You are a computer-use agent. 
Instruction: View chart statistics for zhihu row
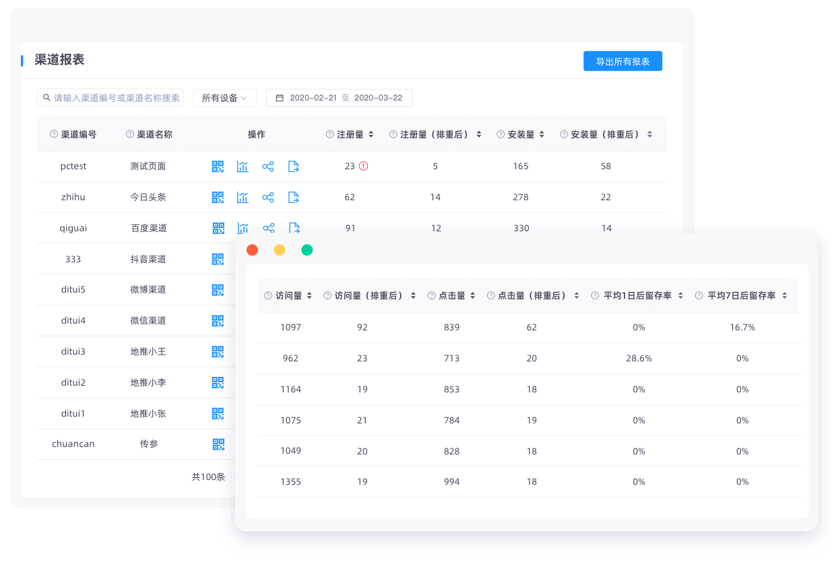(243, 198)
